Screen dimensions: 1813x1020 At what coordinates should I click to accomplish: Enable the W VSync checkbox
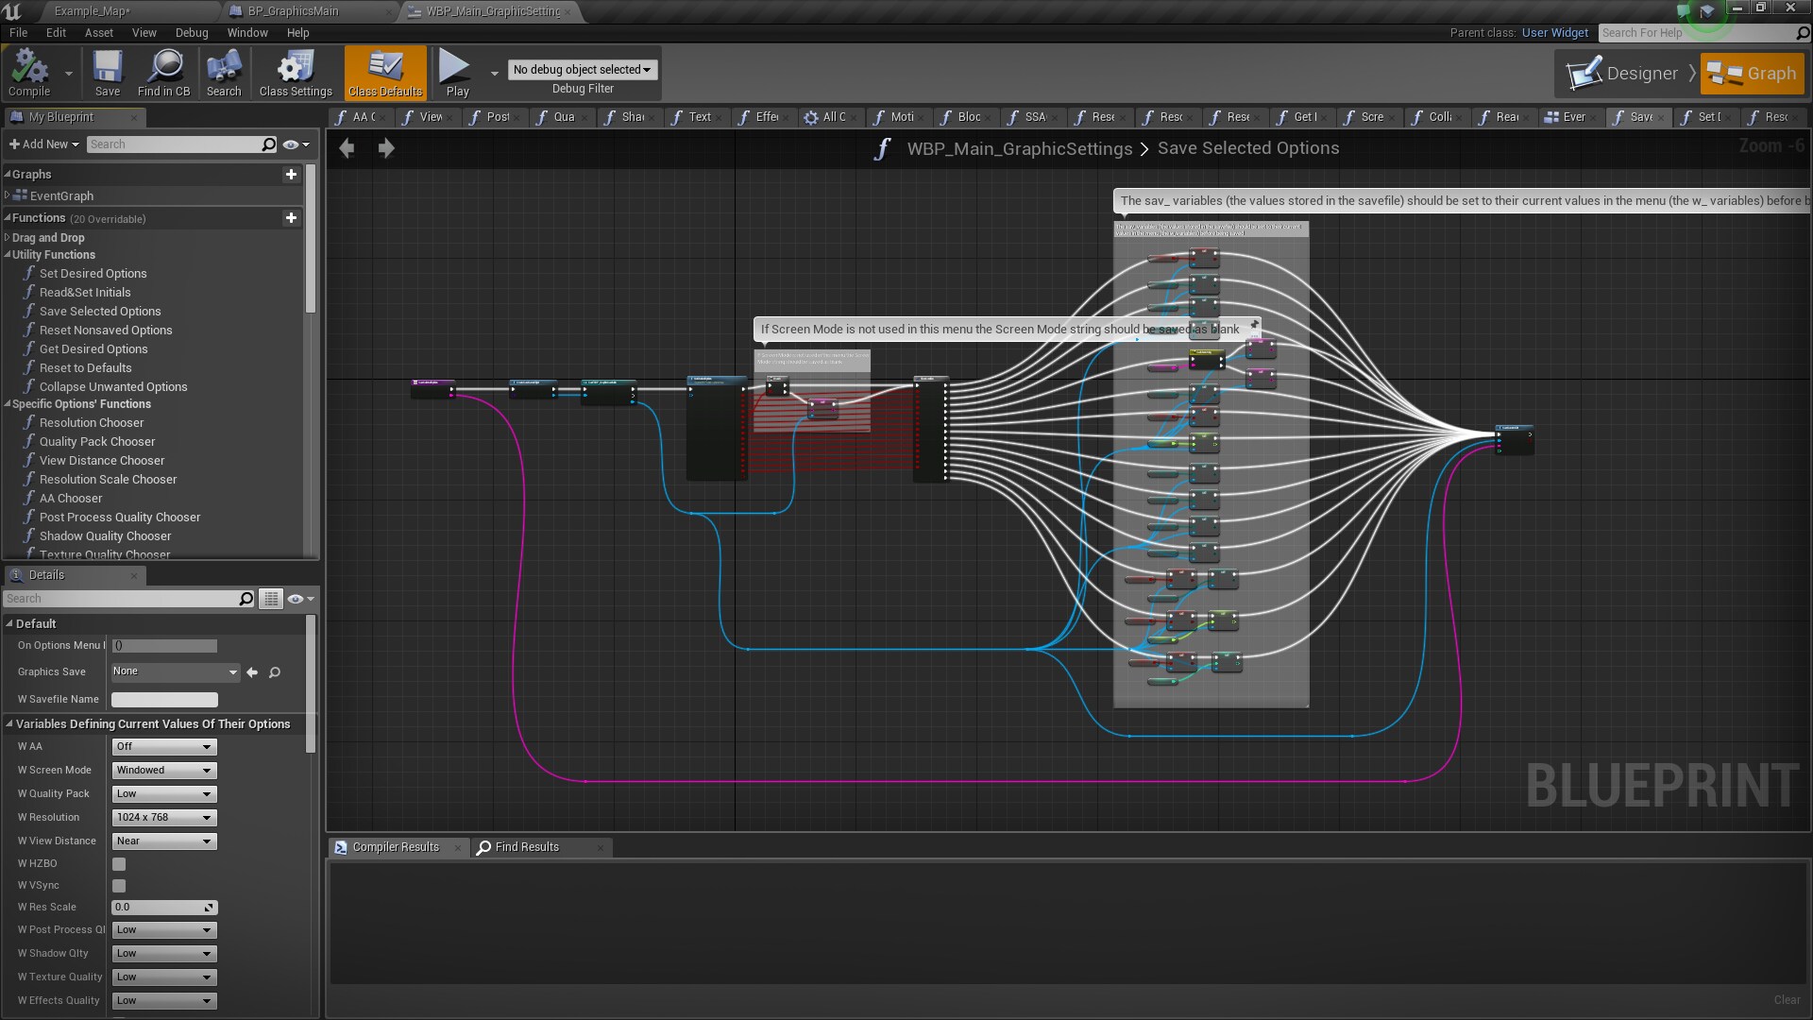tap(118, 885)
